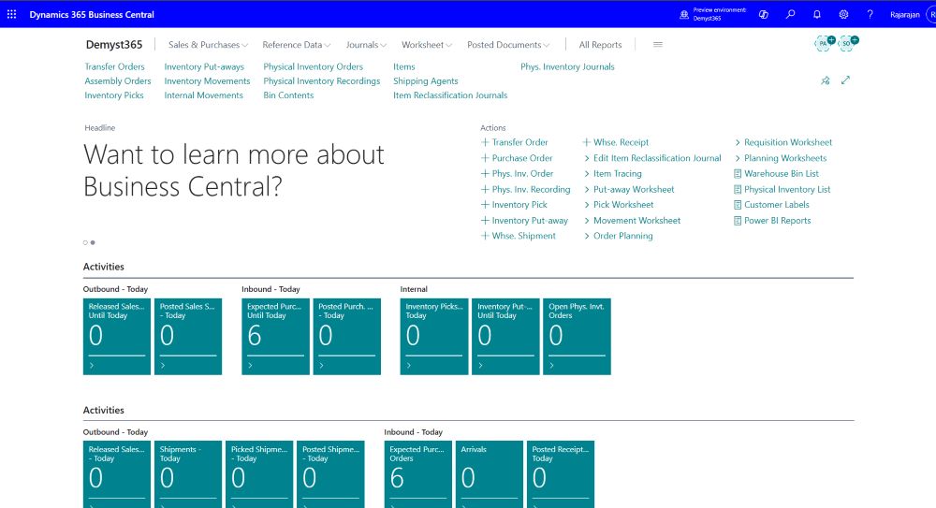Click the expand page arrows icon
This screenshot has width=936, height=508.
(x=845, y=80)
